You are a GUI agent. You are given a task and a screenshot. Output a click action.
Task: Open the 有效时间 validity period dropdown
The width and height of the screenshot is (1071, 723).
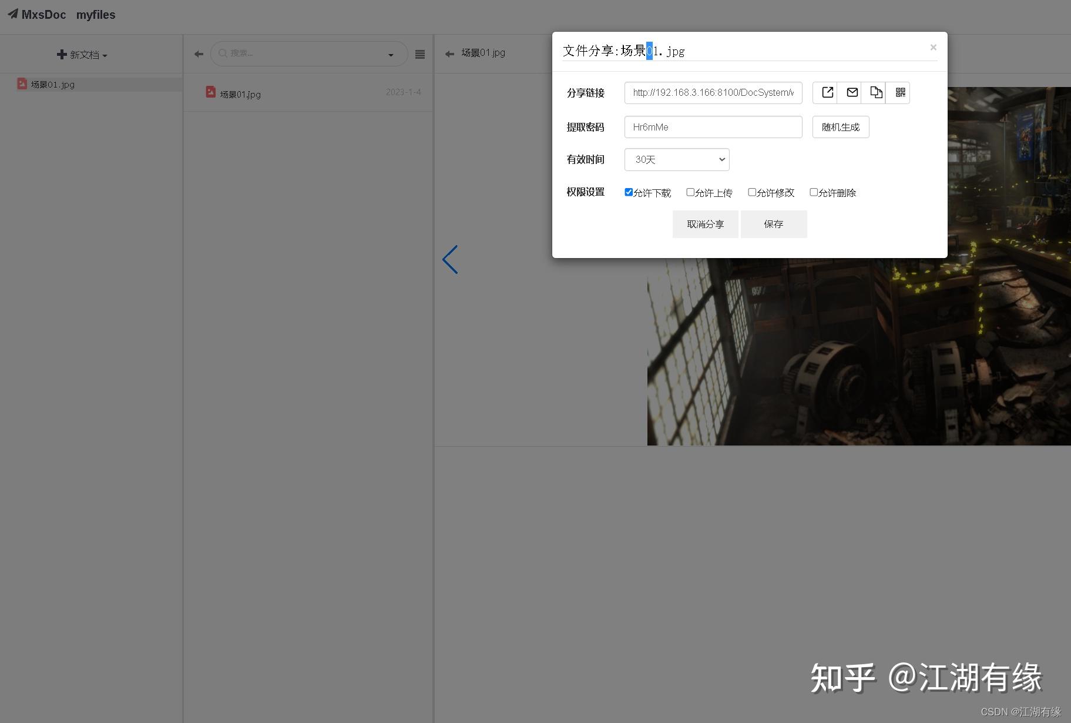tap(676, 159)
